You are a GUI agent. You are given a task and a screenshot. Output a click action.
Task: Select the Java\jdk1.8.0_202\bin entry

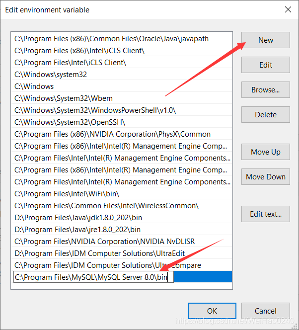click(x=122, y=217)
